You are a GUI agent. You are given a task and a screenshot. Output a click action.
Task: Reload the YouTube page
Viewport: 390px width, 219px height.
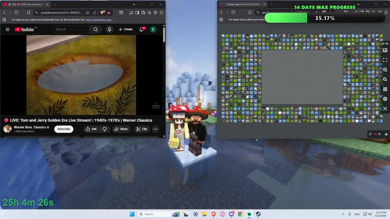[16, 12]
